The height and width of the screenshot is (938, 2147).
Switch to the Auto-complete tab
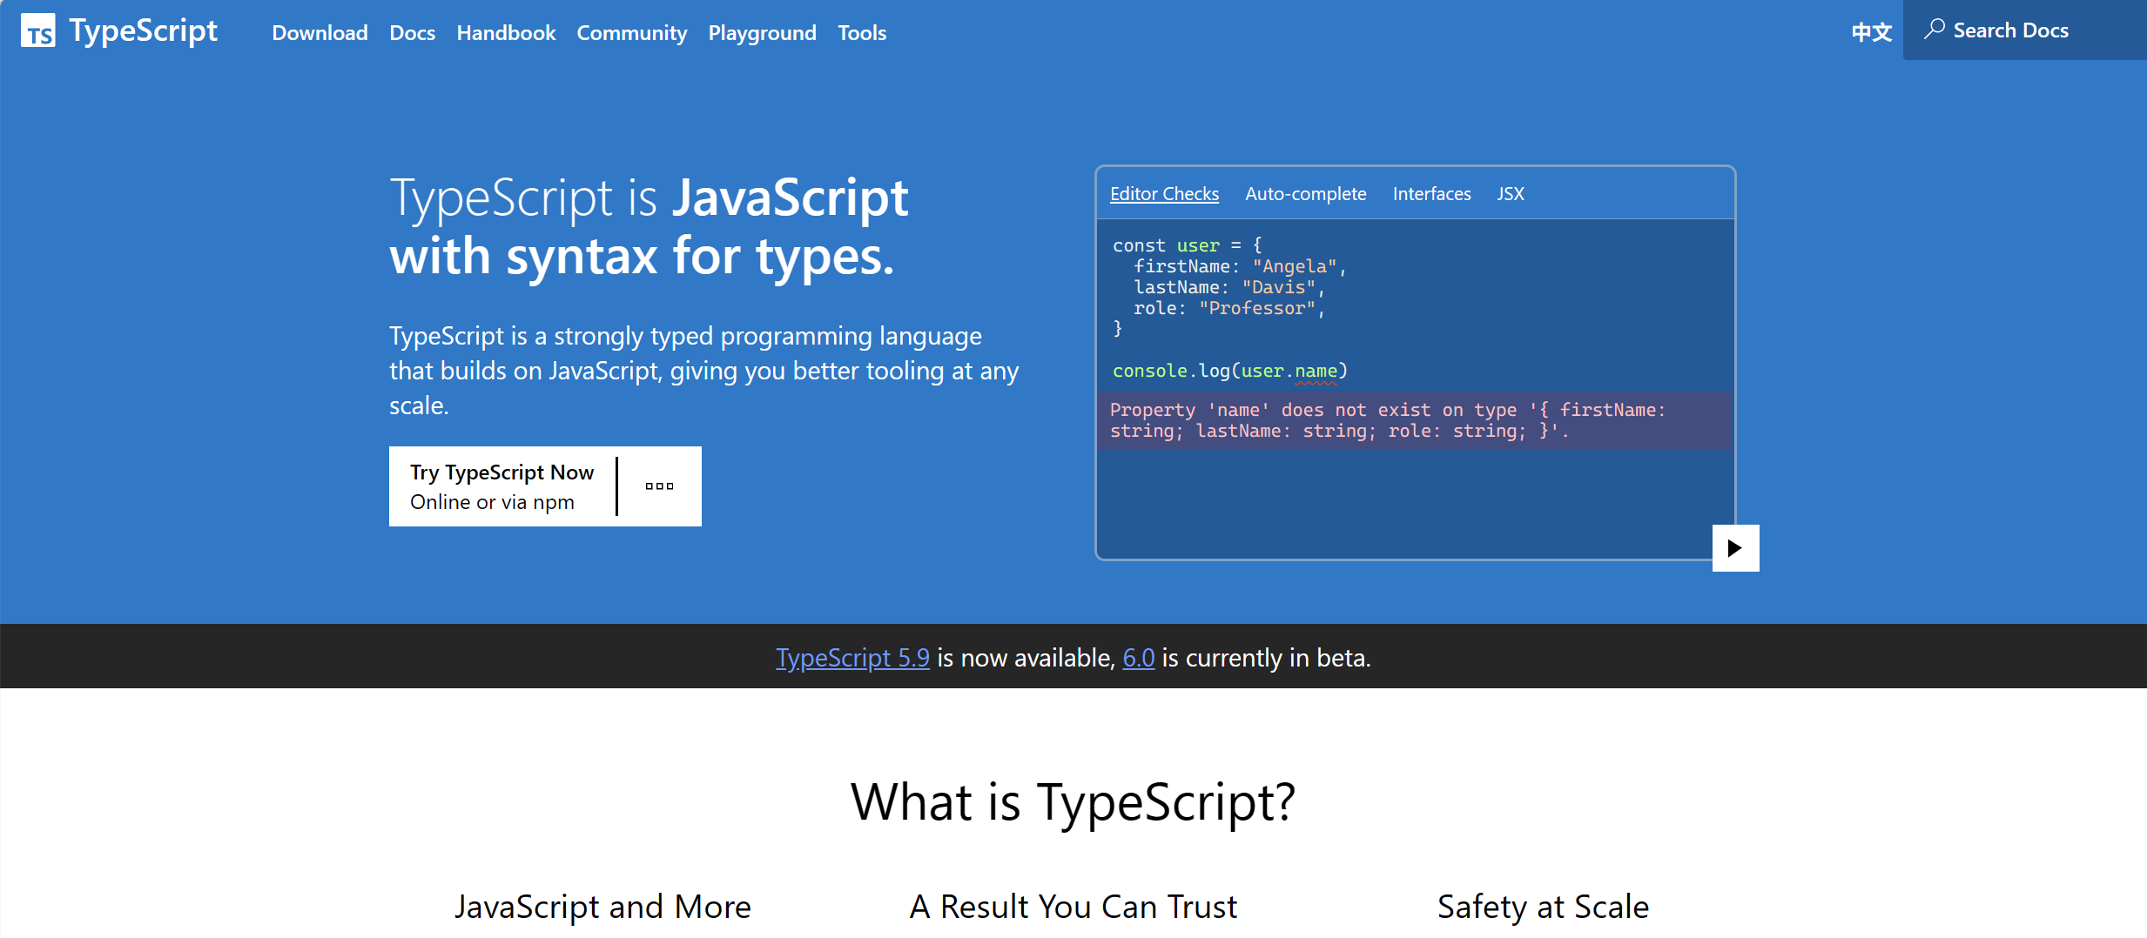tap(1305, 193)
